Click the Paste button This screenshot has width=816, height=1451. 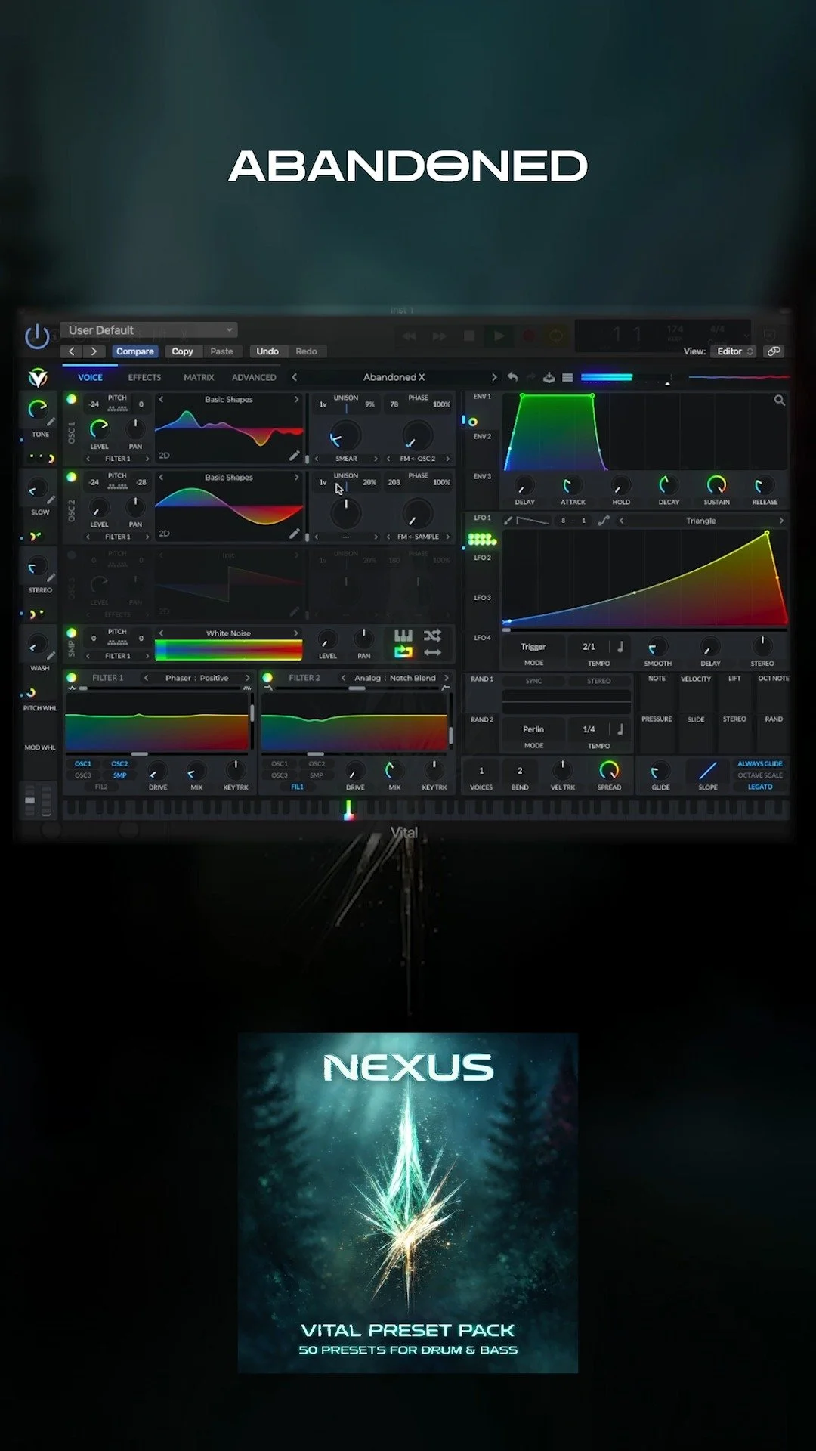coord(221,351)
